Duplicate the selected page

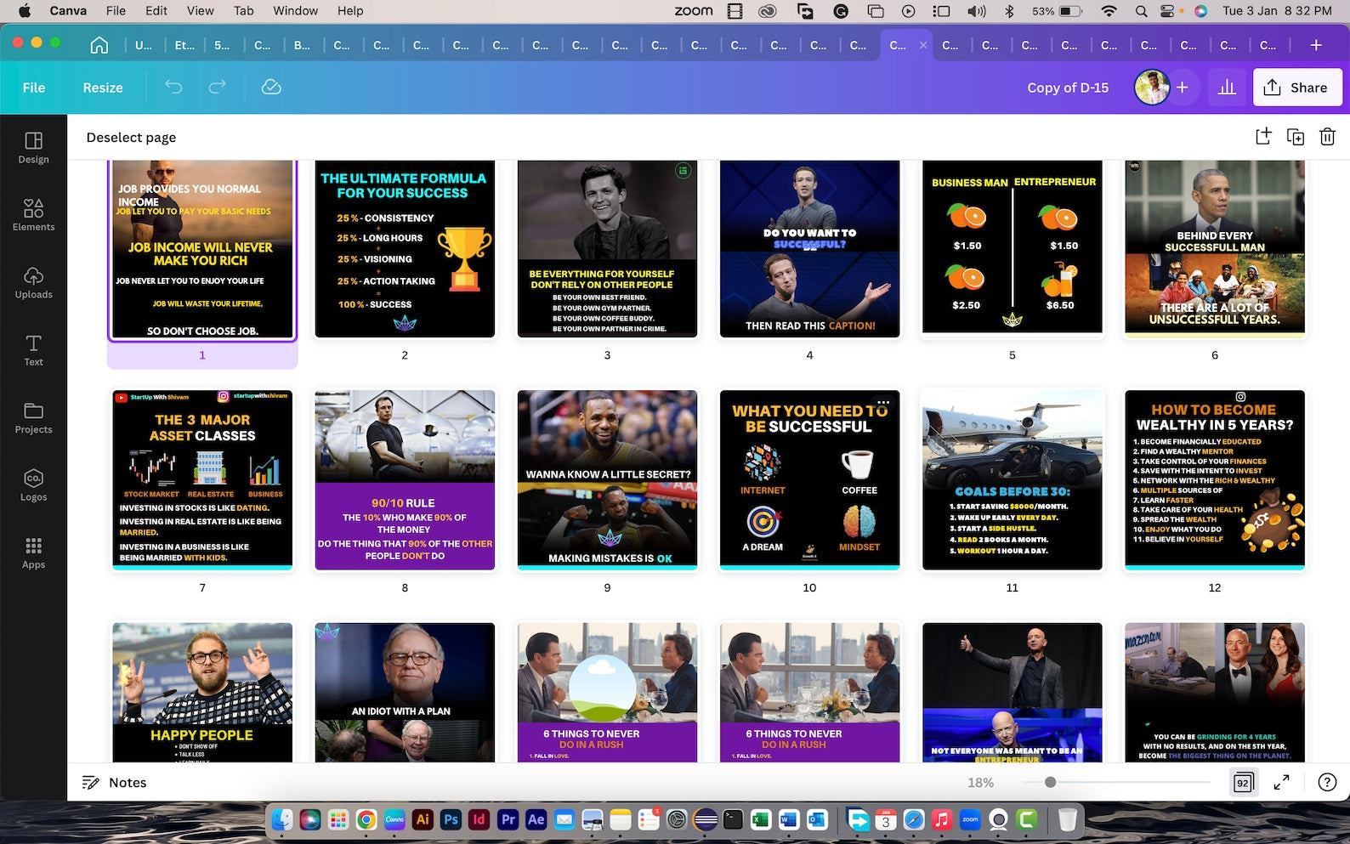pyautogui.click(x=1295, y=137)
